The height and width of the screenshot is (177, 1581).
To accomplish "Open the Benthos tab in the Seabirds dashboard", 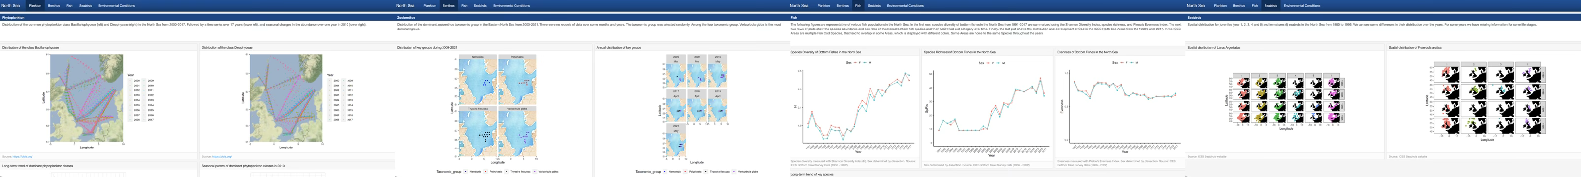I will point(1239,5).
